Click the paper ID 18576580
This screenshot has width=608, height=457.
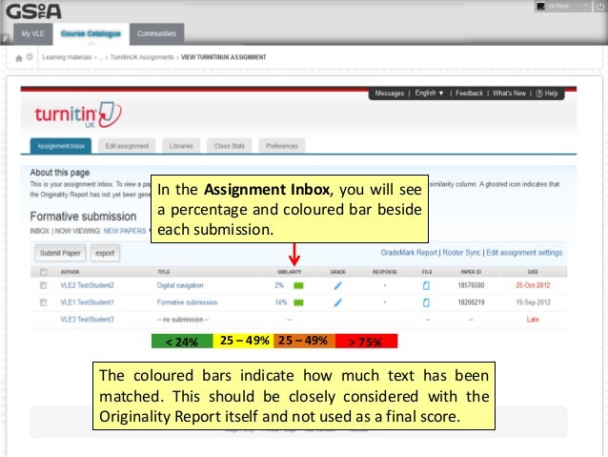coord(471,285)
